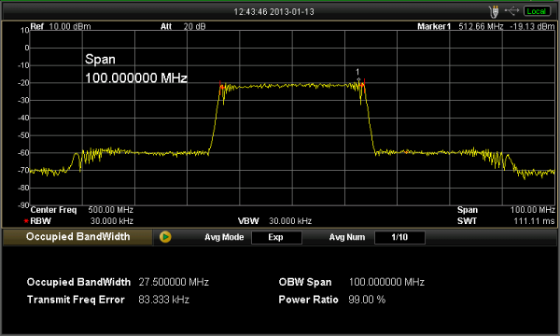Viewport: 560px width, 336px height.
Task: Open the Avg Mode Exp field
Action: point(276,237)
